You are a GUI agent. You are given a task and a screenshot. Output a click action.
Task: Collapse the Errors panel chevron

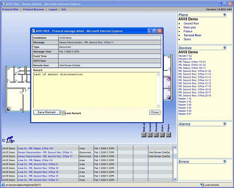225,161
